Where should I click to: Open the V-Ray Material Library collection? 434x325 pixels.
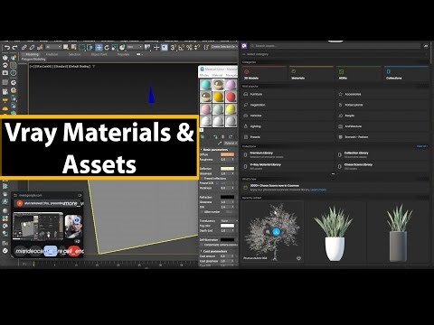(288, 166)
